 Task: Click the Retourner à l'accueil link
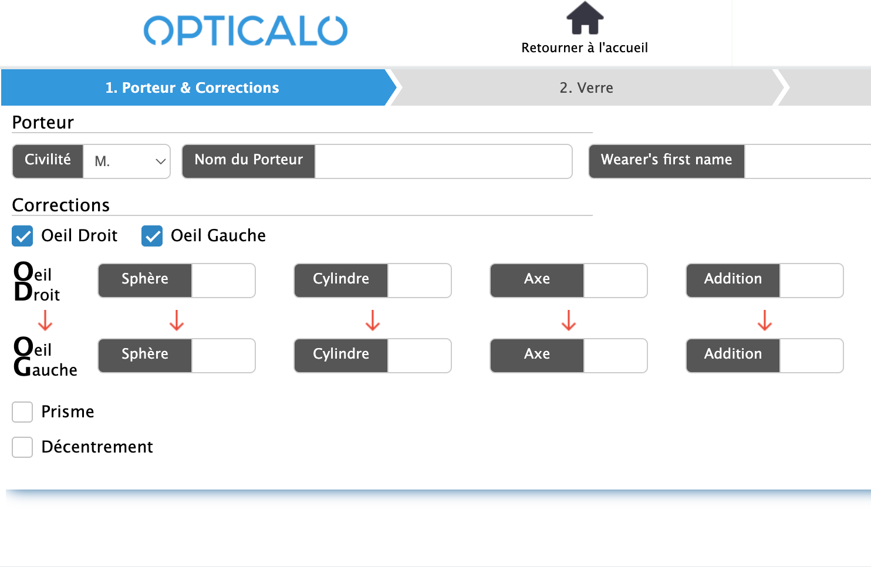[585, 48]
